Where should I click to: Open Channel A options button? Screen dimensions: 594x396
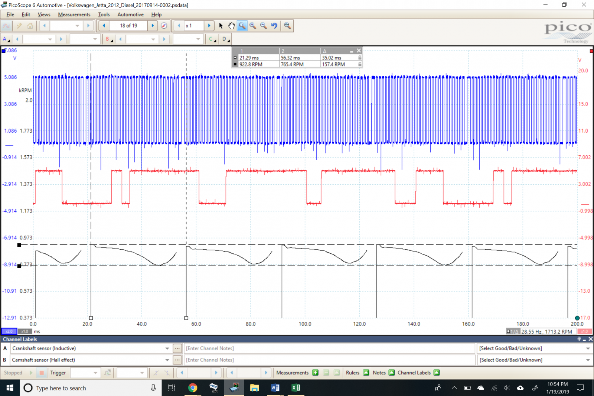(x=6, y=39)
